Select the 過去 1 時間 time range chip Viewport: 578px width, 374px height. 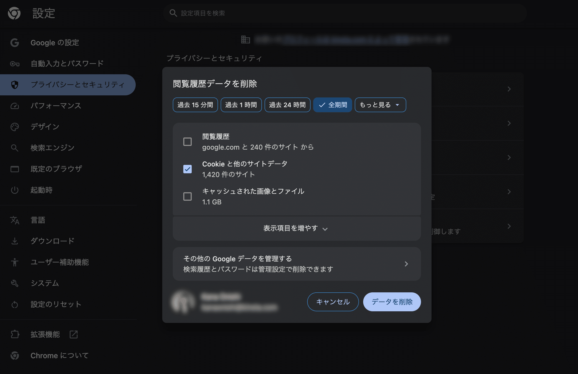click(x=241, y=105)
